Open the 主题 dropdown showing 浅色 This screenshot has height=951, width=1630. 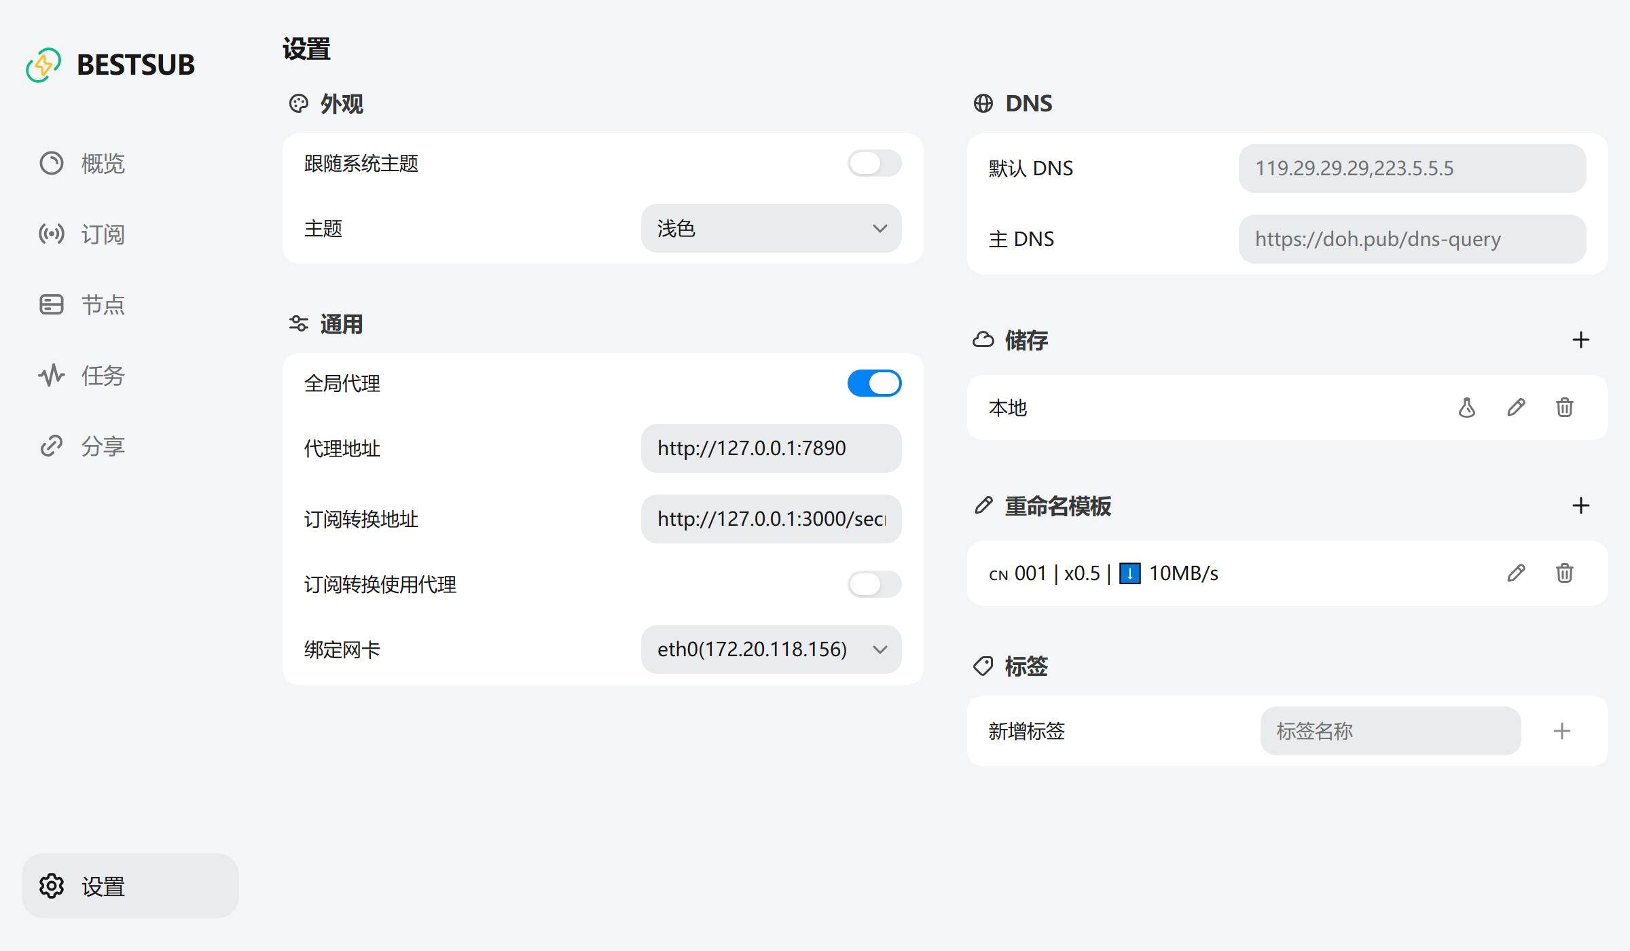coord(771,228)
